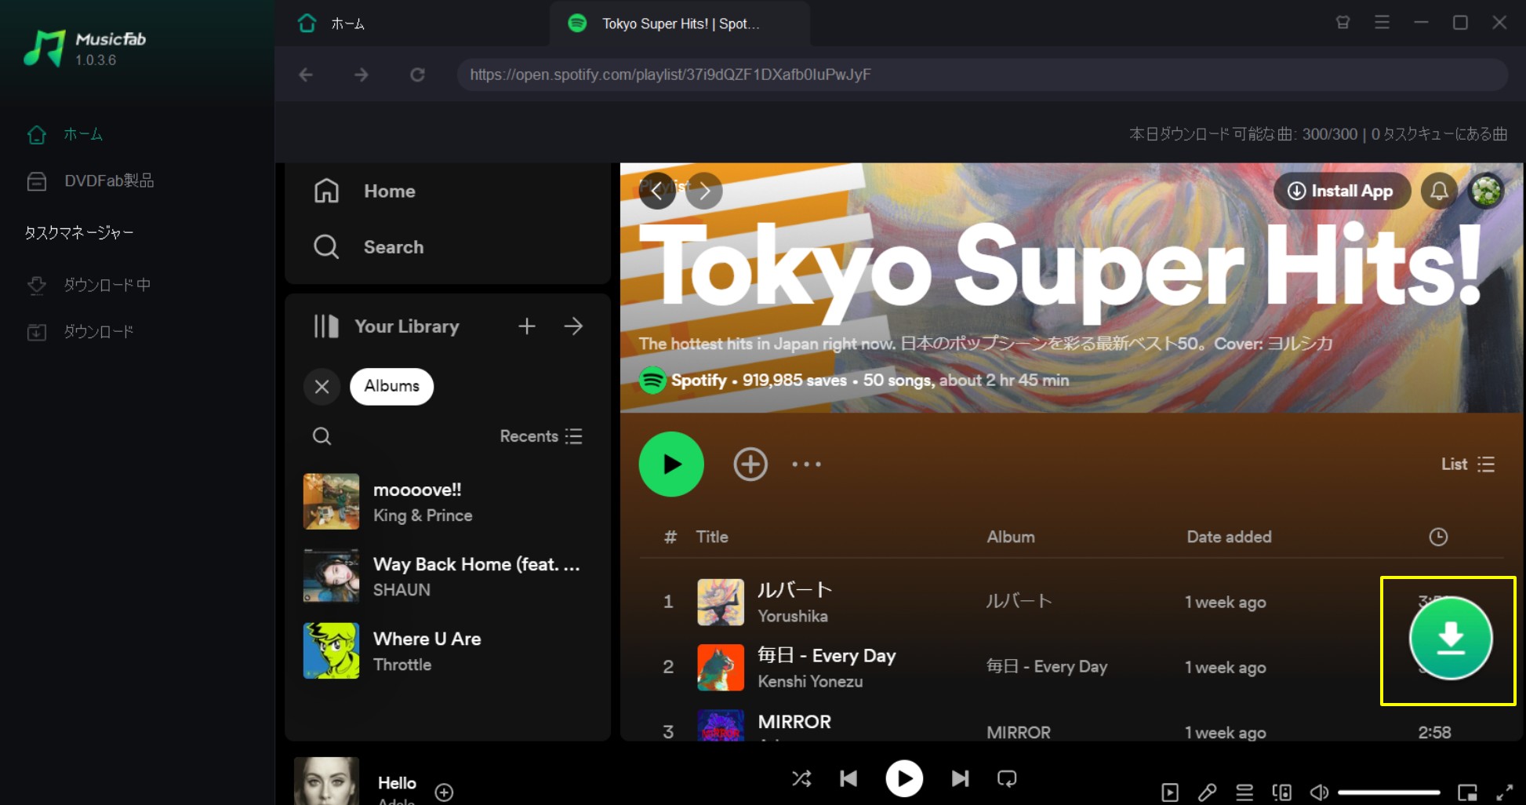Switch to Tokyo Super Hits Spotify tab

point(680,24)
